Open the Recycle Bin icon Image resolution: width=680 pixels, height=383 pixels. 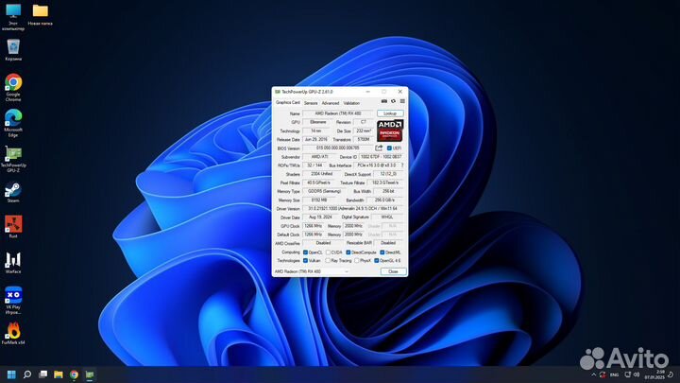click(x=13, y=47)
